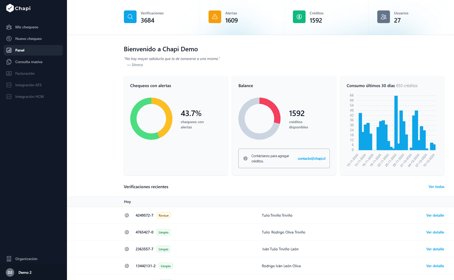454x280 pixels.
Task: Click the Organización building icon
Action: (9, 259)
